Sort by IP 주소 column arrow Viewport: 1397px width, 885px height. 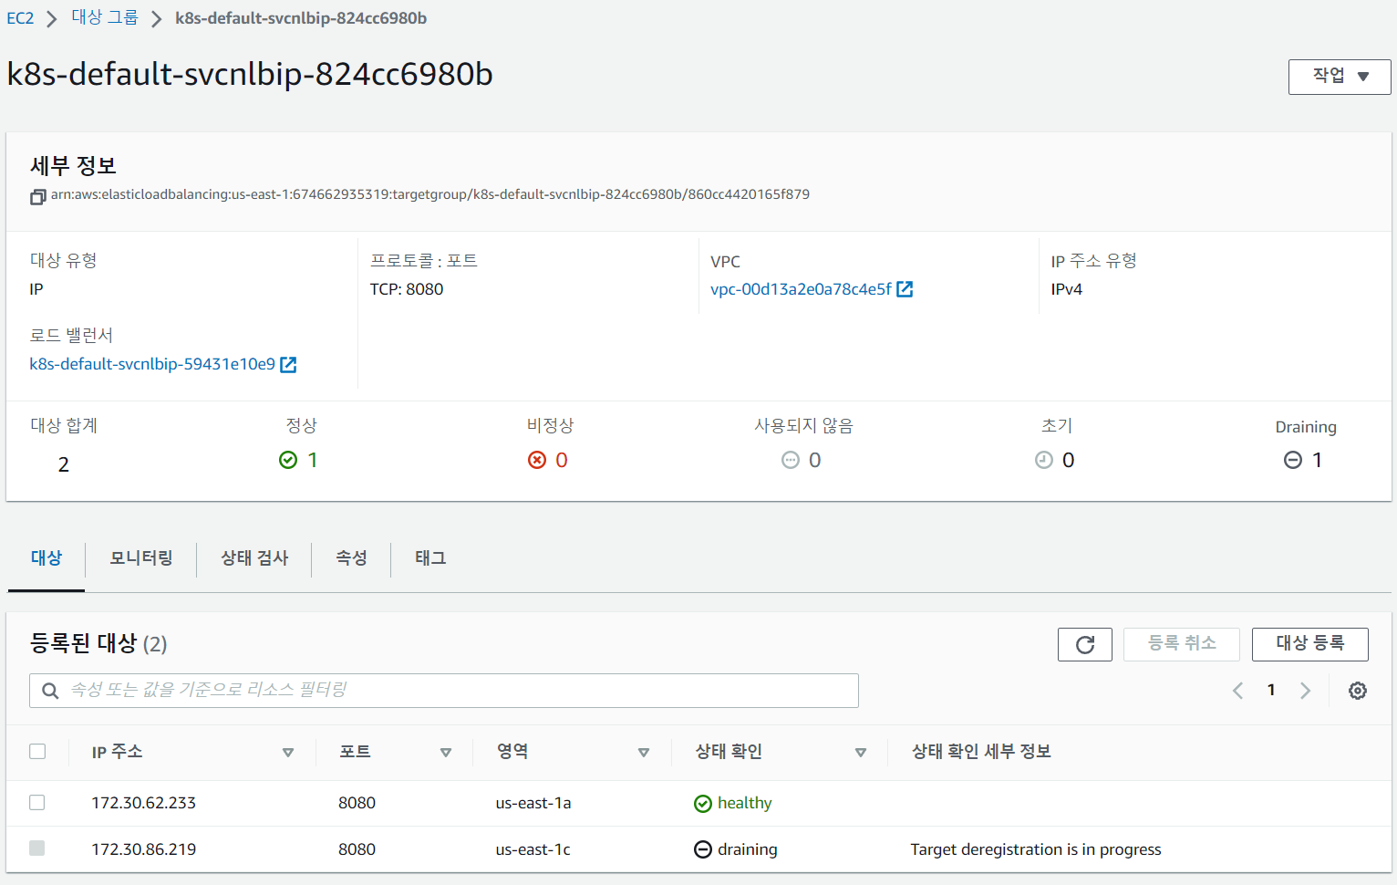pyautogui.click(x=288, y=753)
